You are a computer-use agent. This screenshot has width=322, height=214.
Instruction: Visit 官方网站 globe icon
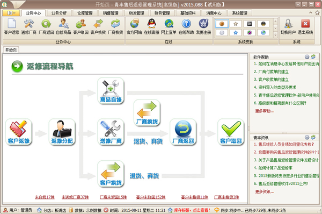pos(134,26)
